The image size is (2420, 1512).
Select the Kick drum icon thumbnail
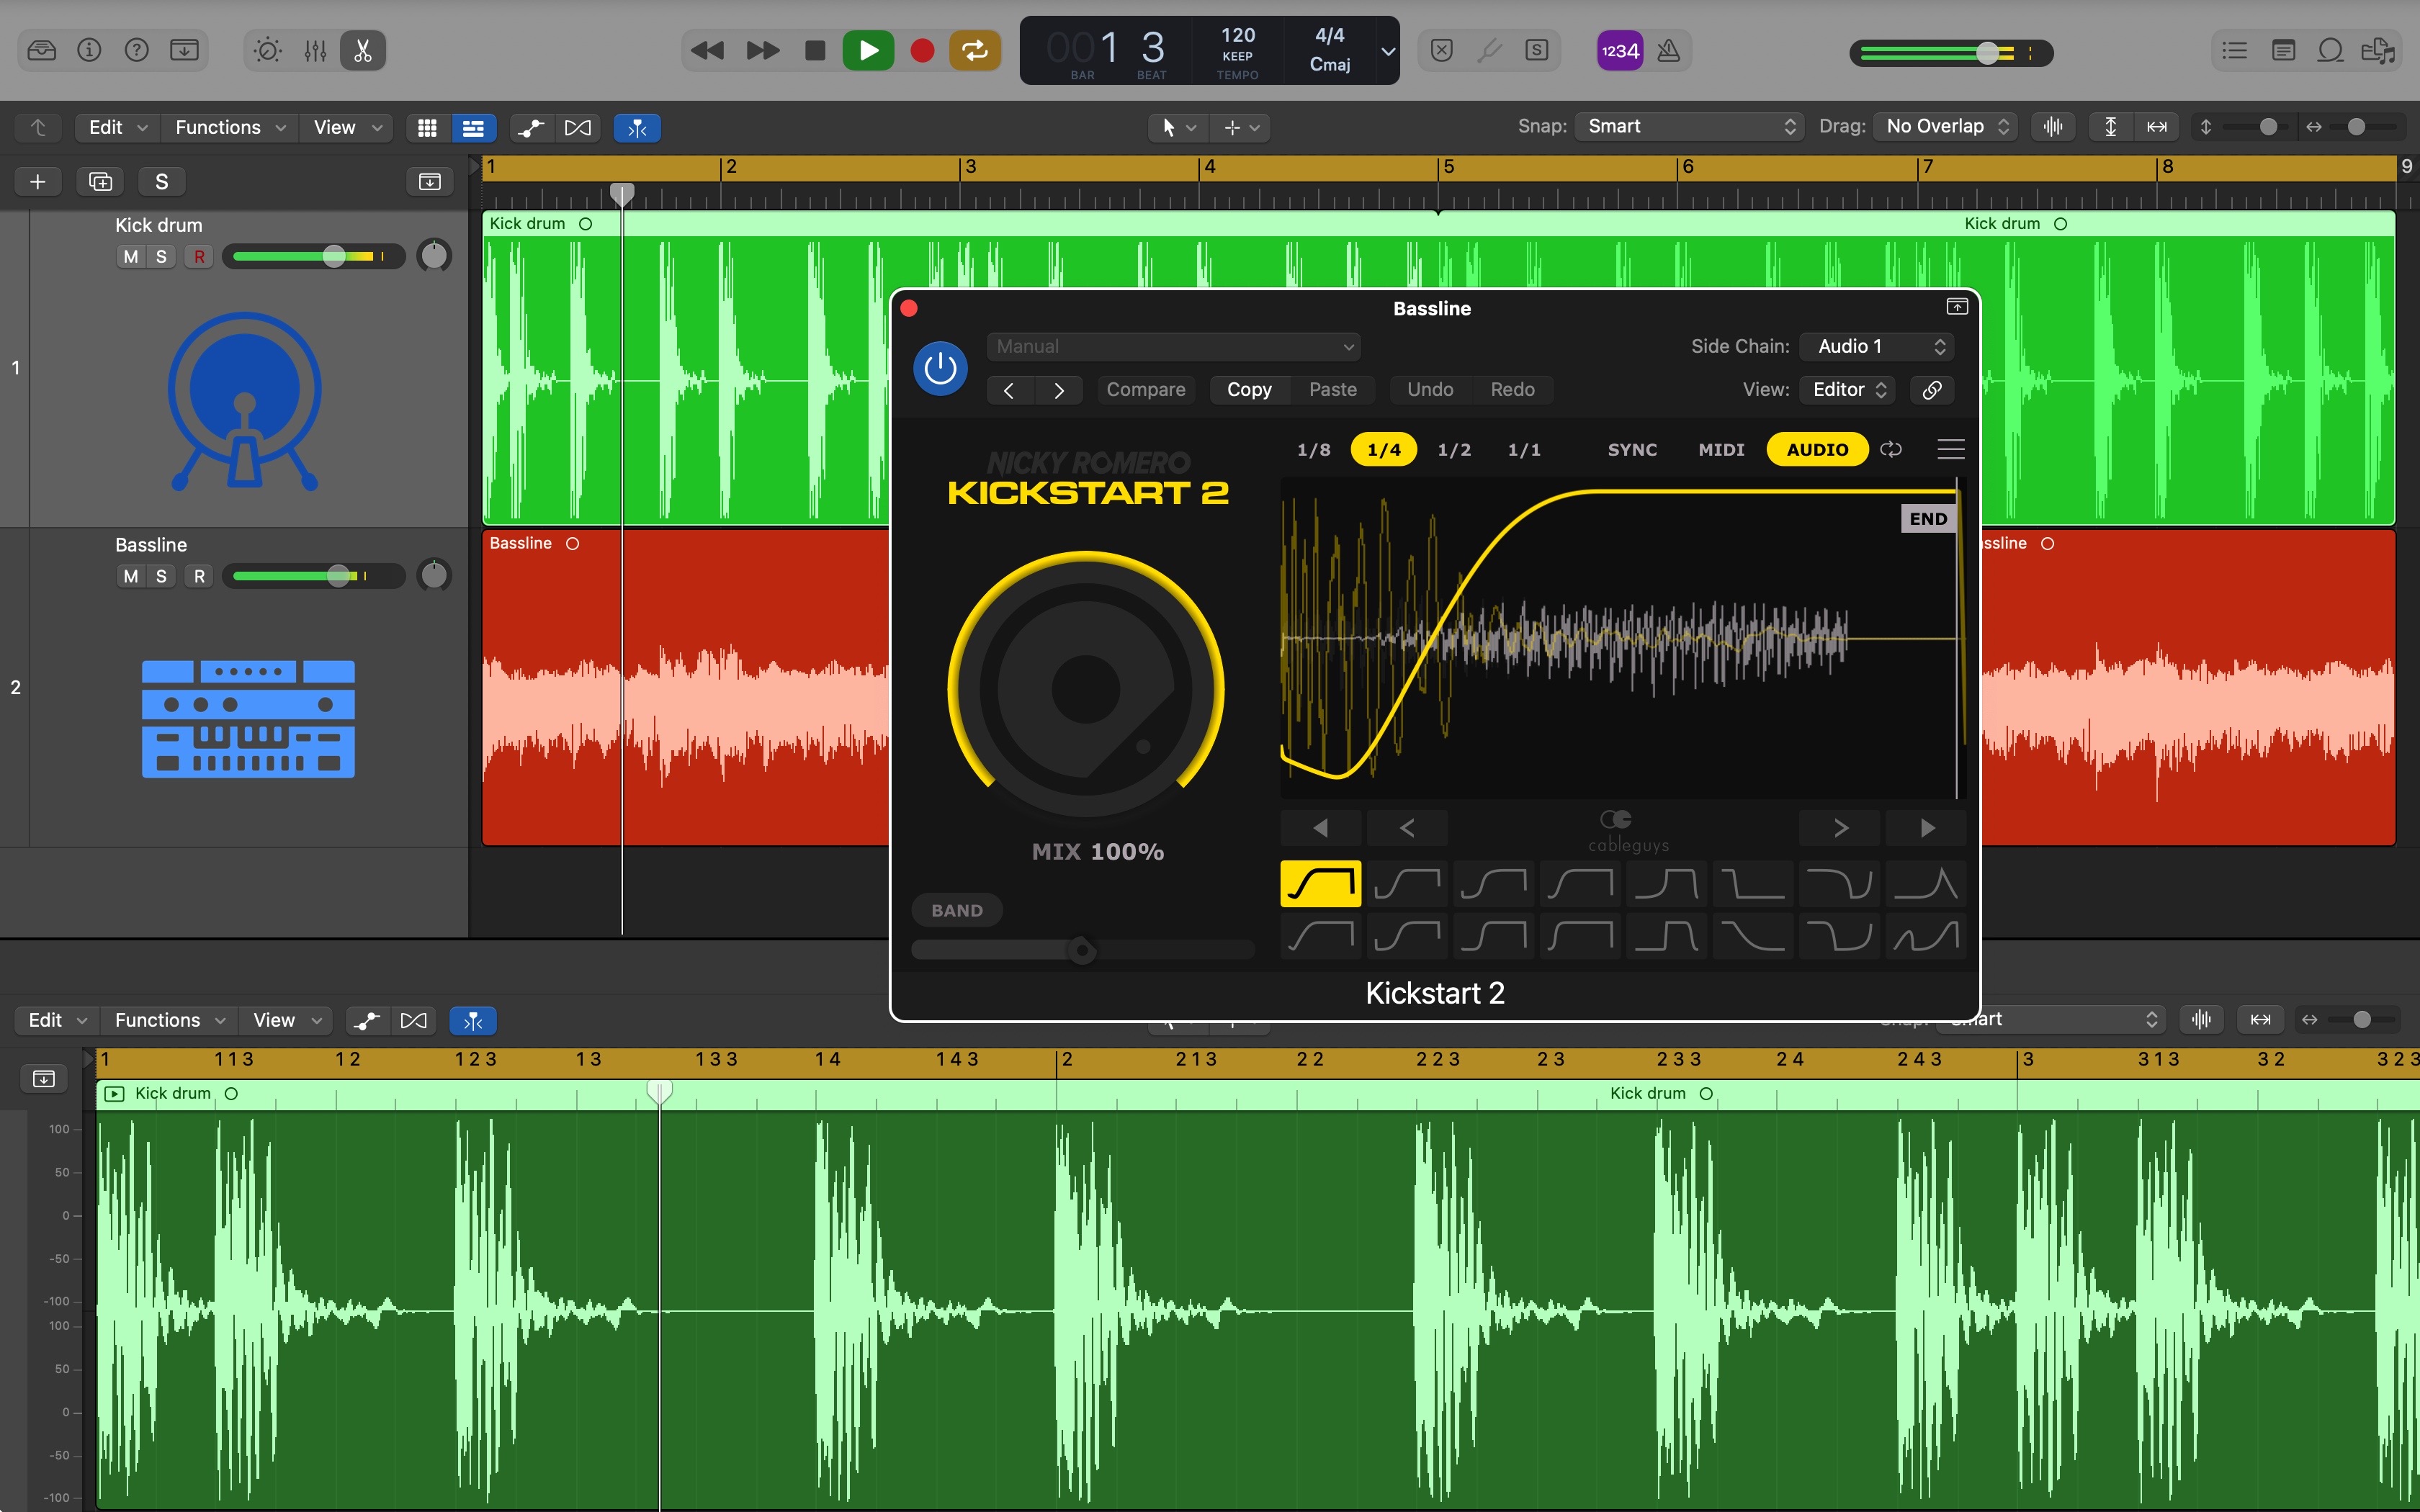coord(245,400)
